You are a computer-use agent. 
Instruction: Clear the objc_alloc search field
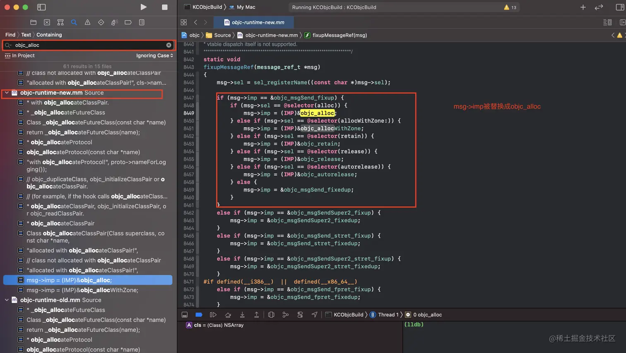[x=169, y=45]
